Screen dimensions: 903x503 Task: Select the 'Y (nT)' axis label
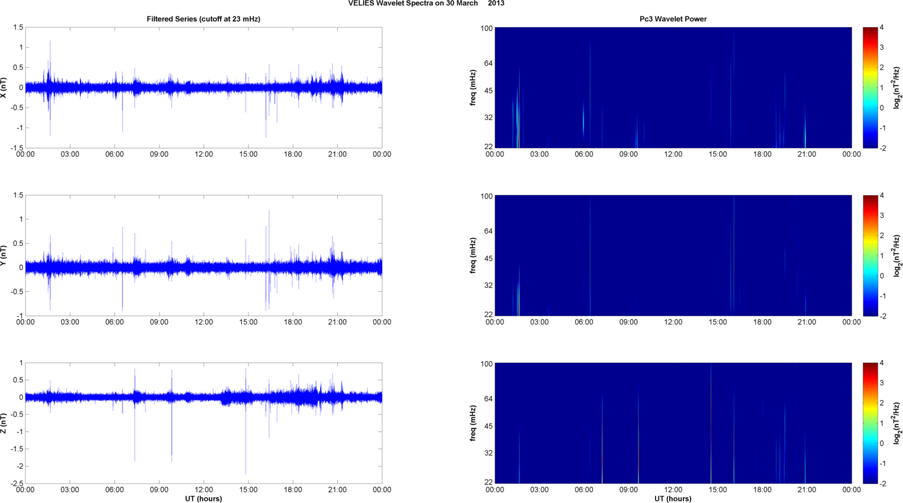click(x=4, y=255)
